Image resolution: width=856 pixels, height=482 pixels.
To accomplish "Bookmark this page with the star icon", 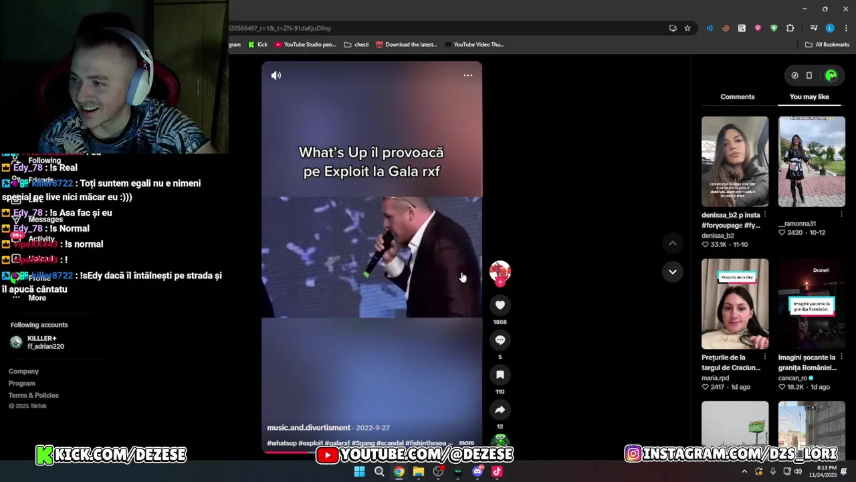I will [687, 28].
